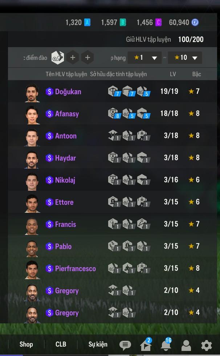The height and width of the screenshot is (356, 220).
Task: Click the first trait icon of Doğukan
Action: coord(113,91)
